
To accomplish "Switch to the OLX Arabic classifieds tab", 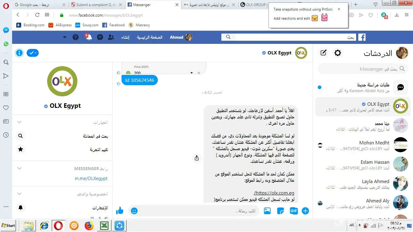I will 210,5.
